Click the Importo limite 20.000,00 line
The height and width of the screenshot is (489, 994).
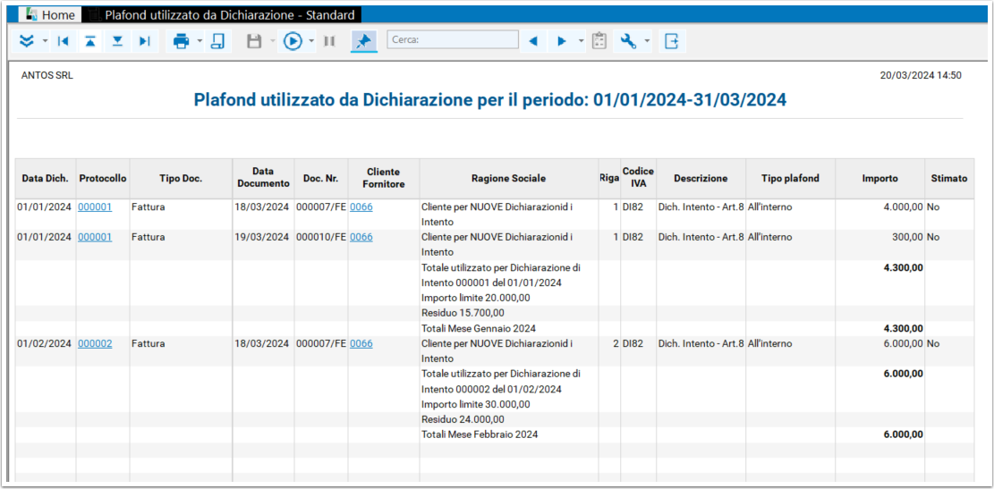click(475, 298)
